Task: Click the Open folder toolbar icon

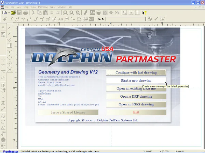Action: tap(13, 13)
